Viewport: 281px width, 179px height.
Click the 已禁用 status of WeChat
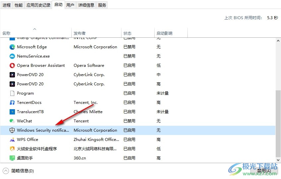[x=129, y=121]
